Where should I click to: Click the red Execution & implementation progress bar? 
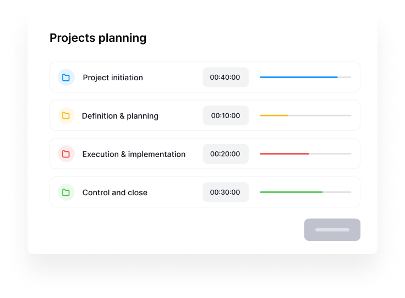pyautogui.click(x=284, y=154)
